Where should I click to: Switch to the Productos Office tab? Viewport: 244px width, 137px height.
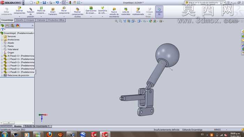56,20
